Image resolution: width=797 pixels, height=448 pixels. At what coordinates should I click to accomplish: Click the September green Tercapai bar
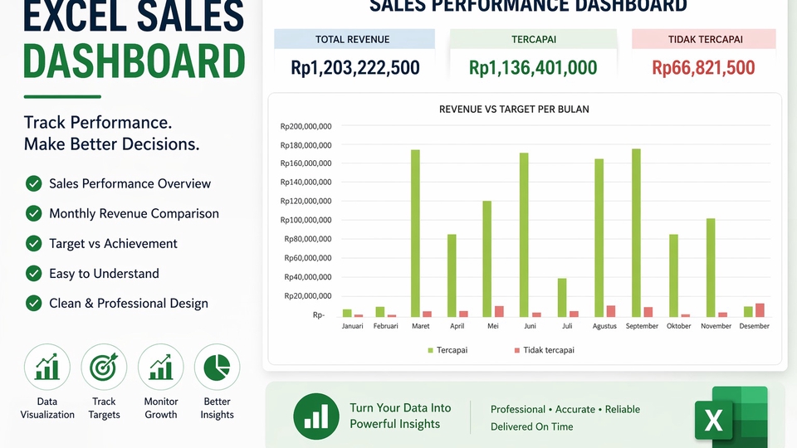pyautogui.click(x=636, y=233)
